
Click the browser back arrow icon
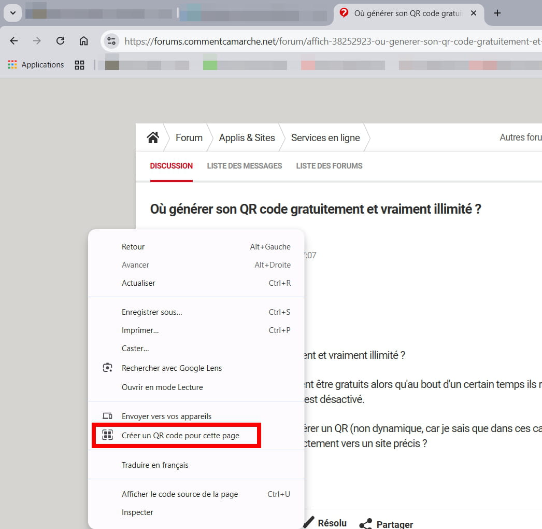(14, 41)
